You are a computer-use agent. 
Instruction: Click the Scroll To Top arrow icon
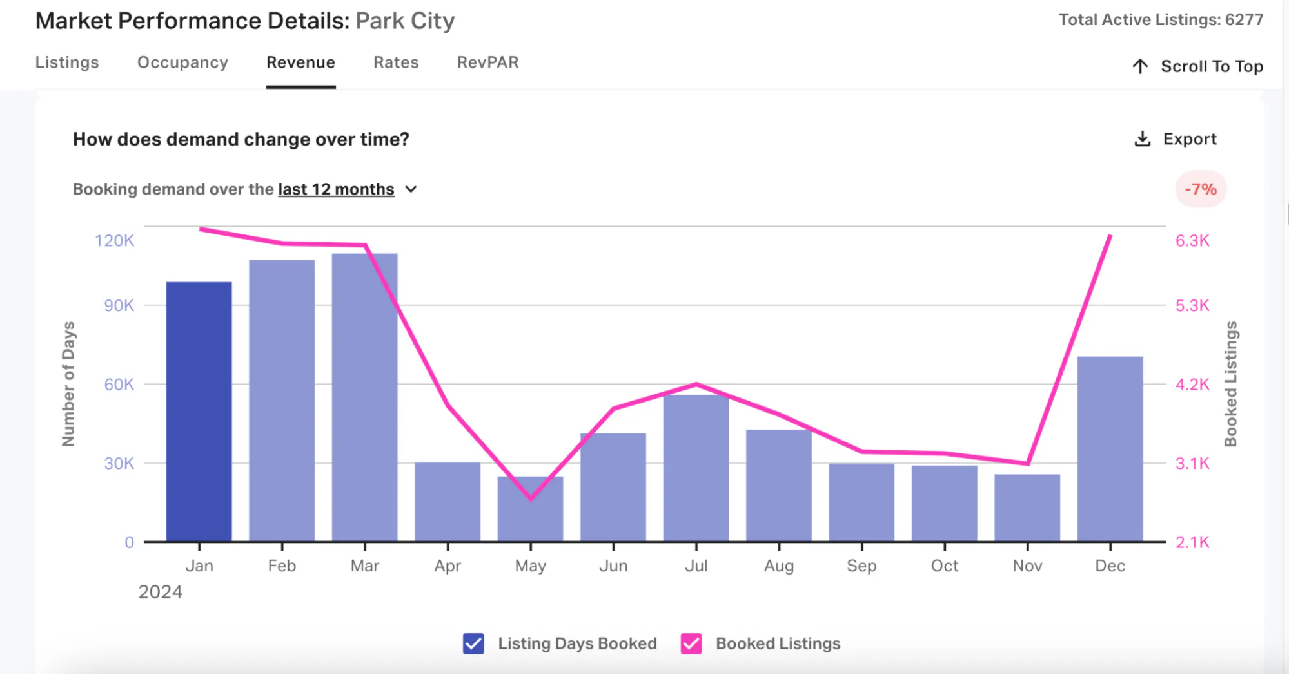click(1140, 66)
